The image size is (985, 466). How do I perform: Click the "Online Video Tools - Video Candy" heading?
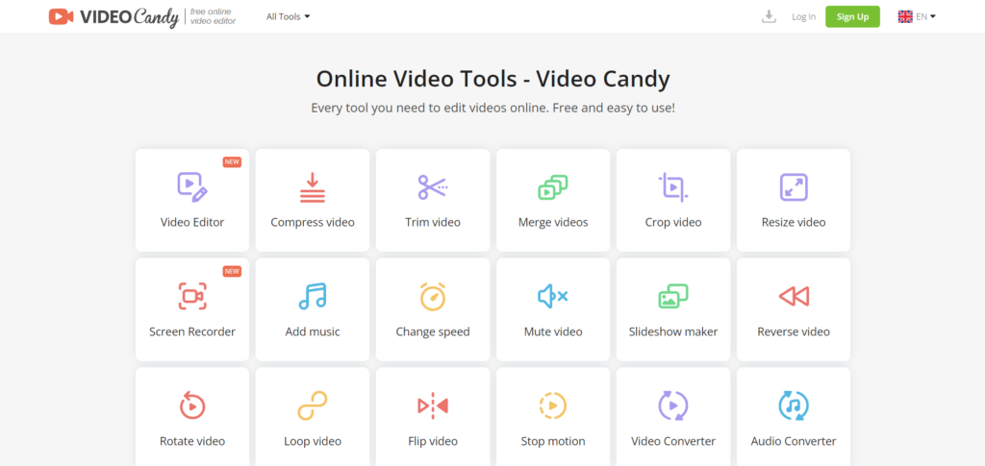(493, 79)
